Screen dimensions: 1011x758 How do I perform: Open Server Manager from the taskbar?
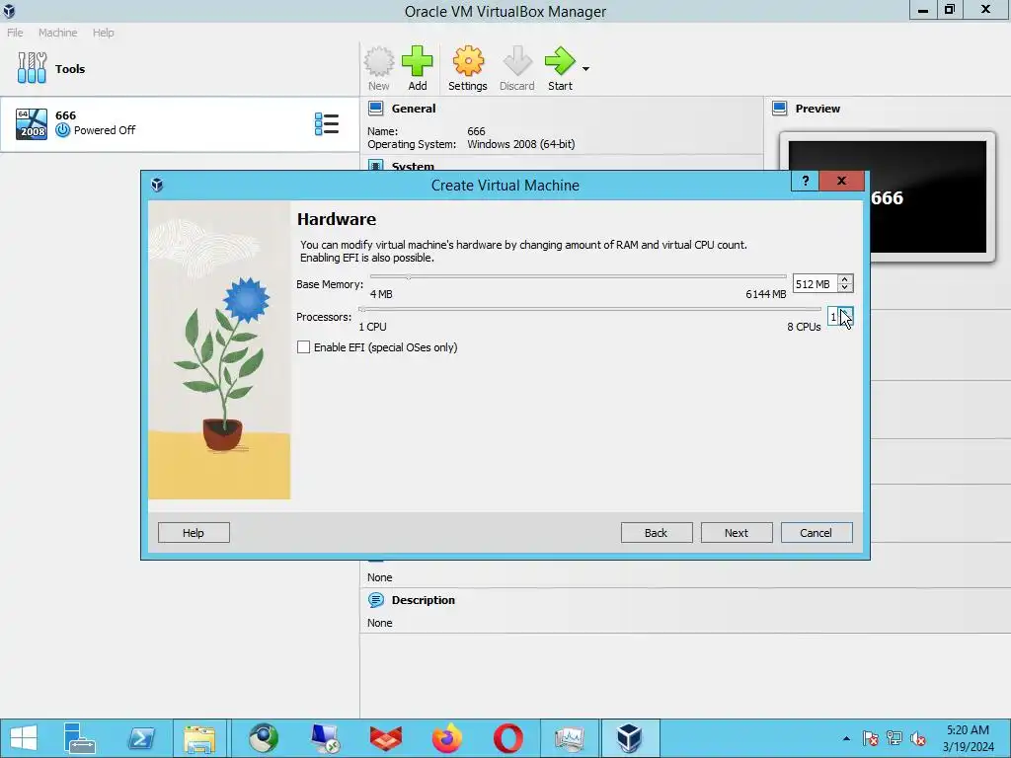coord(79,738)
